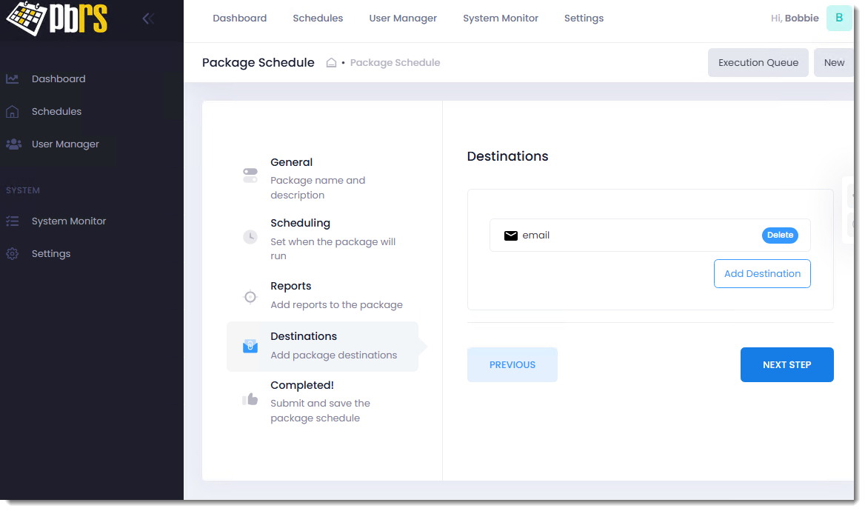Go to the Scheduling wizard step
The image size is (865, 511).
click(x=300, y=223)
